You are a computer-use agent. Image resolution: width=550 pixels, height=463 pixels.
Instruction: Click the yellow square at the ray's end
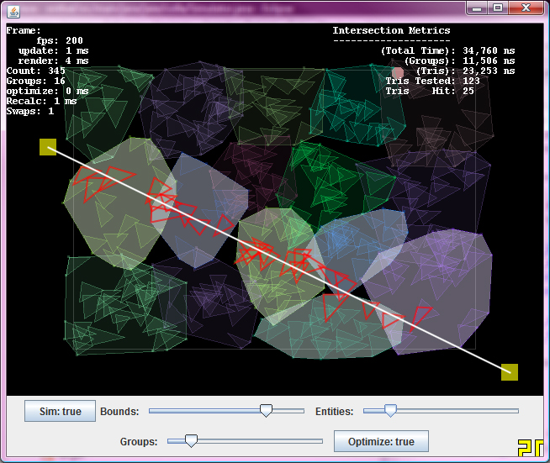click(x=509, y=372)
